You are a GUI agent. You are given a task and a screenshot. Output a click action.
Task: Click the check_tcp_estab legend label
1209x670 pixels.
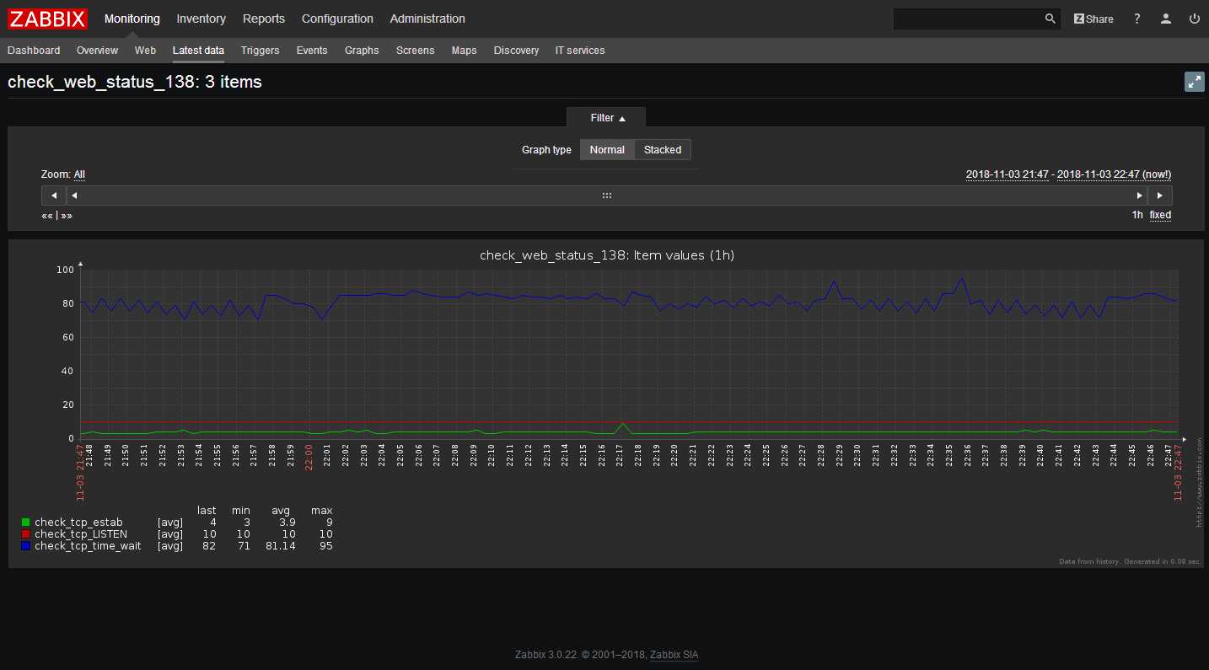tap(78, 523)
